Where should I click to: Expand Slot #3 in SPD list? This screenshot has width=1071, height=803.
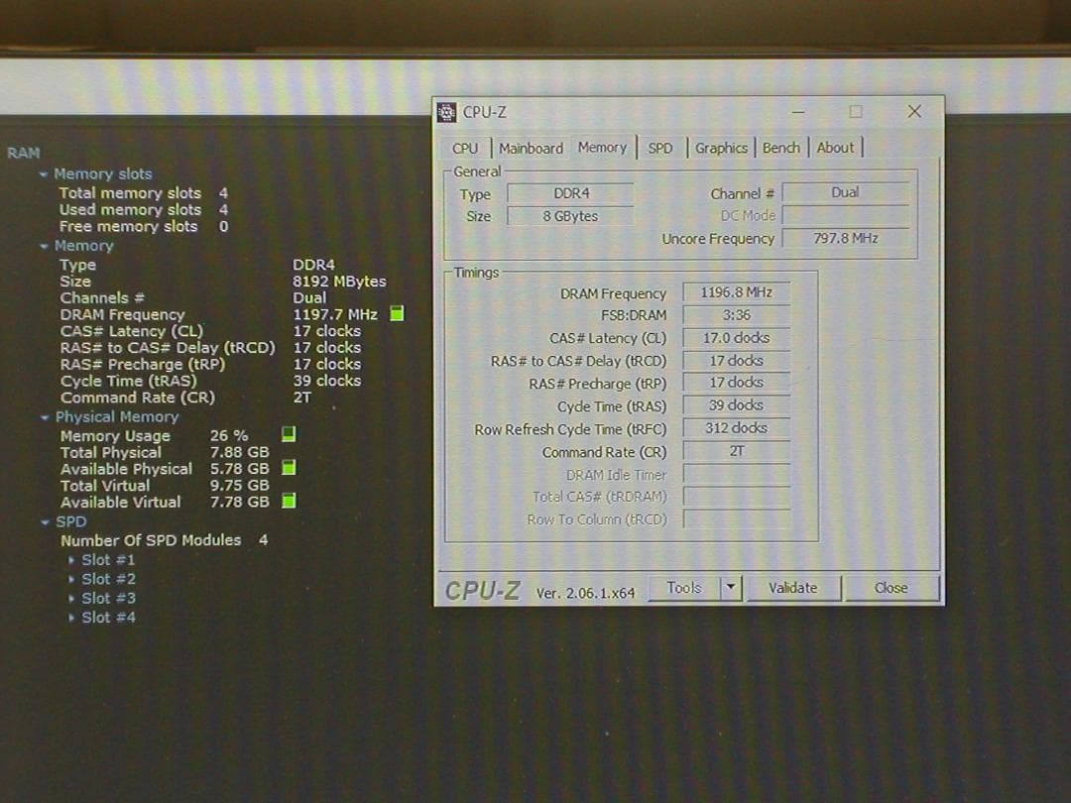pyautogui.click(x=71, y=598)
